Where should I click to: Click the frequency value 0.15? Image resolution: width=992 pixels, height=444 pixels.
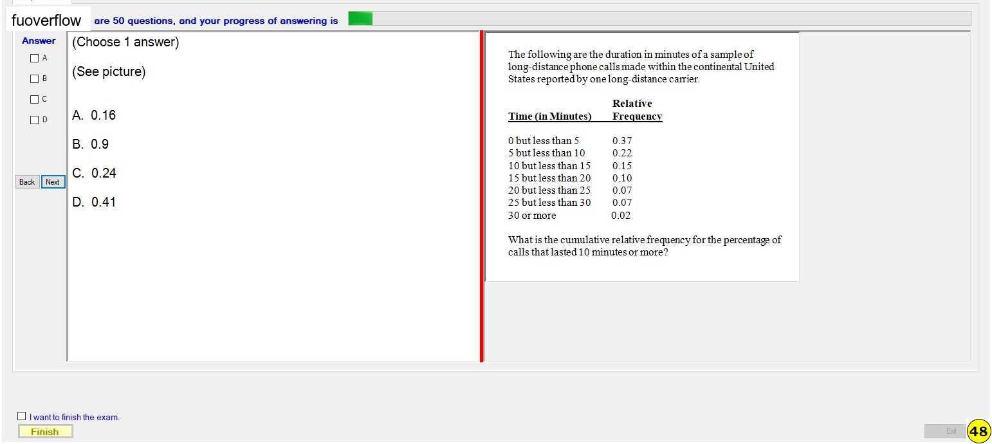point(622,166)
